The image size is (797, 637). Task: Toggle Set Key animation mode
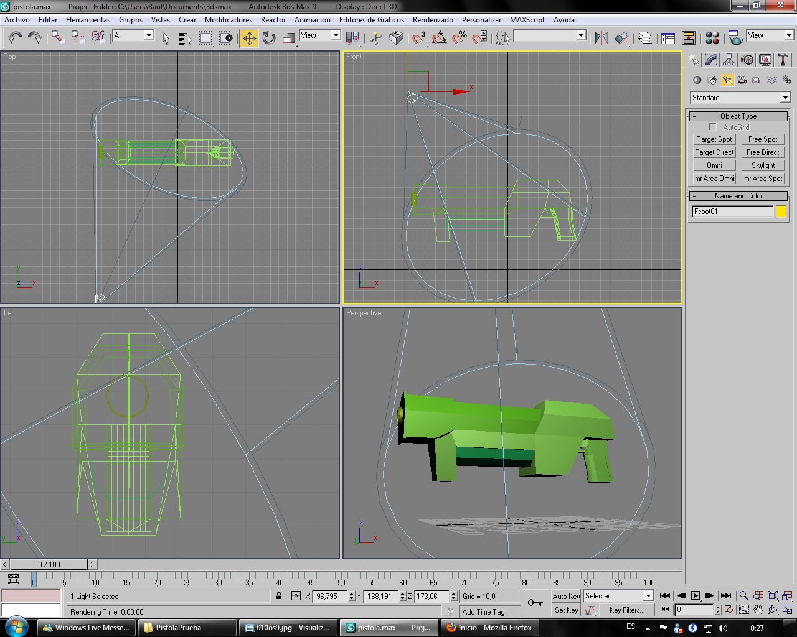click(x=566, y=610)
